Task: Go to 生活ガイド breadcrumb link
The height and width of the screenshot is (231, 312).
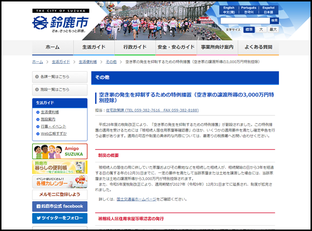Action: click(61, 62)
